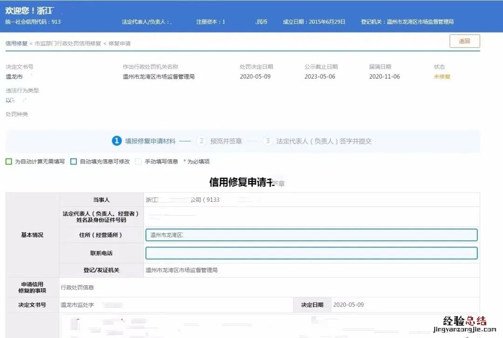Go to 市监部门行政处罚信用修复 breadcrumb
The width and height of the screenshot is (503, 338).
click(68, 44)
